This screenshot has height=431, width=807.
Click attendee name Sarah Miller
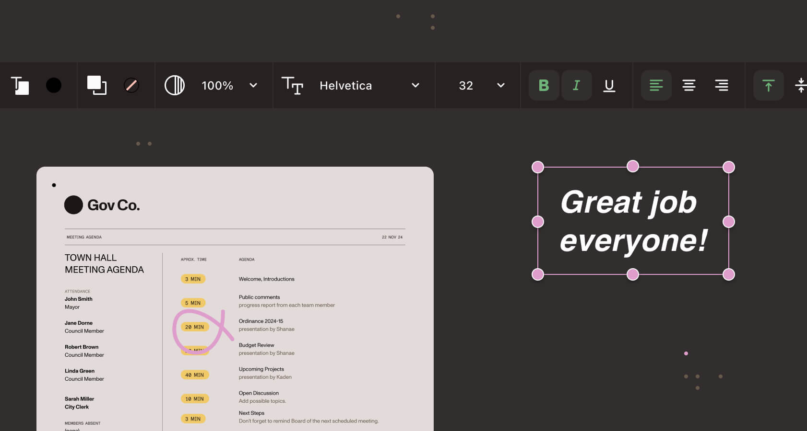click(x=80, y=398)
